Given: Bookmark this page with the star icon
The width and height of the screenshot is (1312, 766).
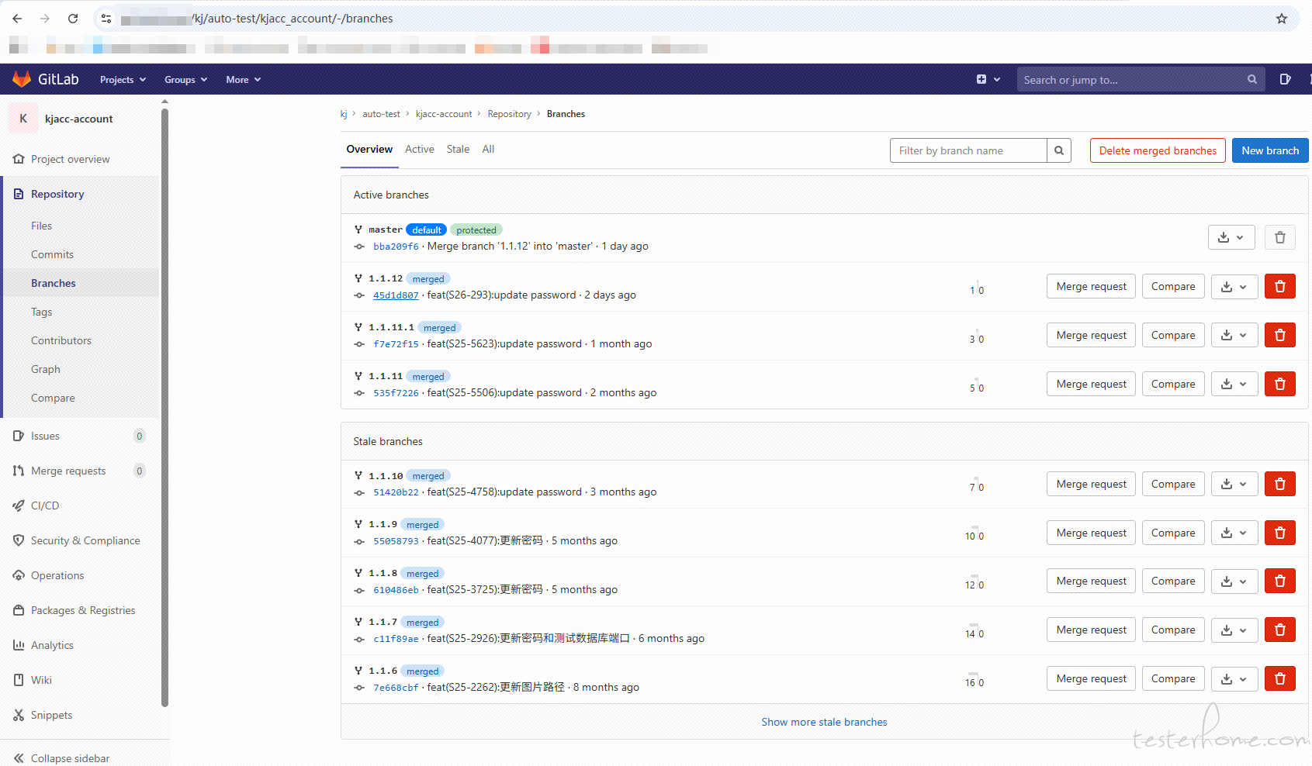Looking at the screenshot, I should click(x=1281, y=19).
